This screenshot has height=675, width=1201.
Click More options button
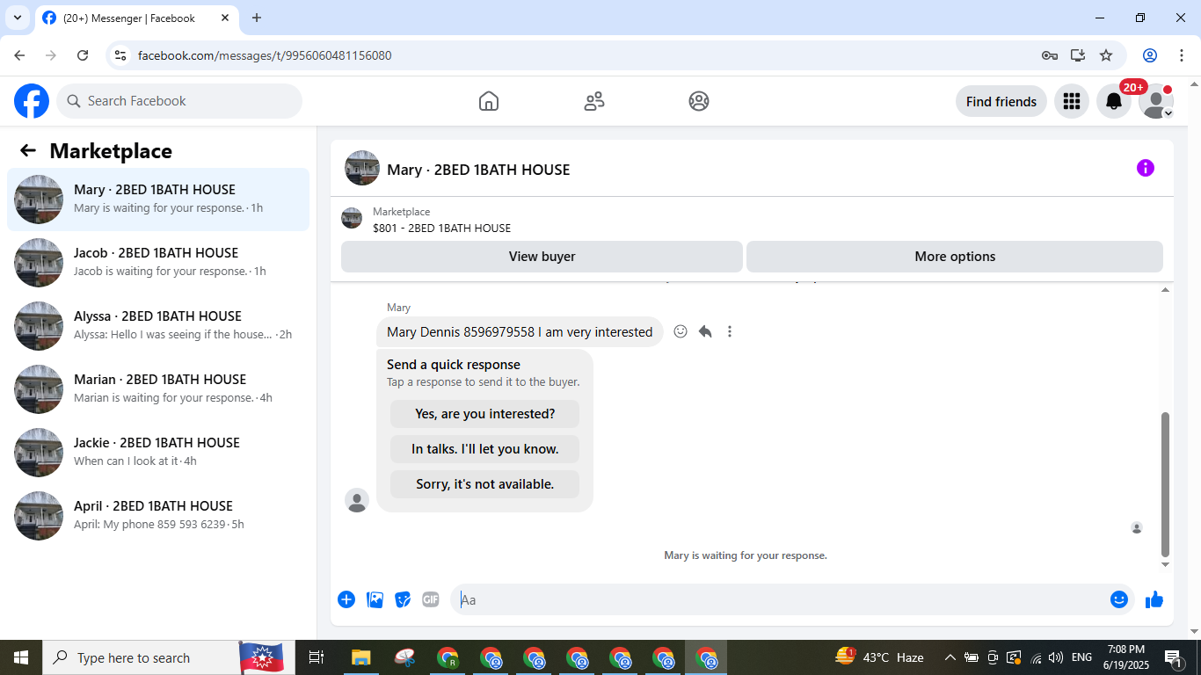[x=955, y=257]
